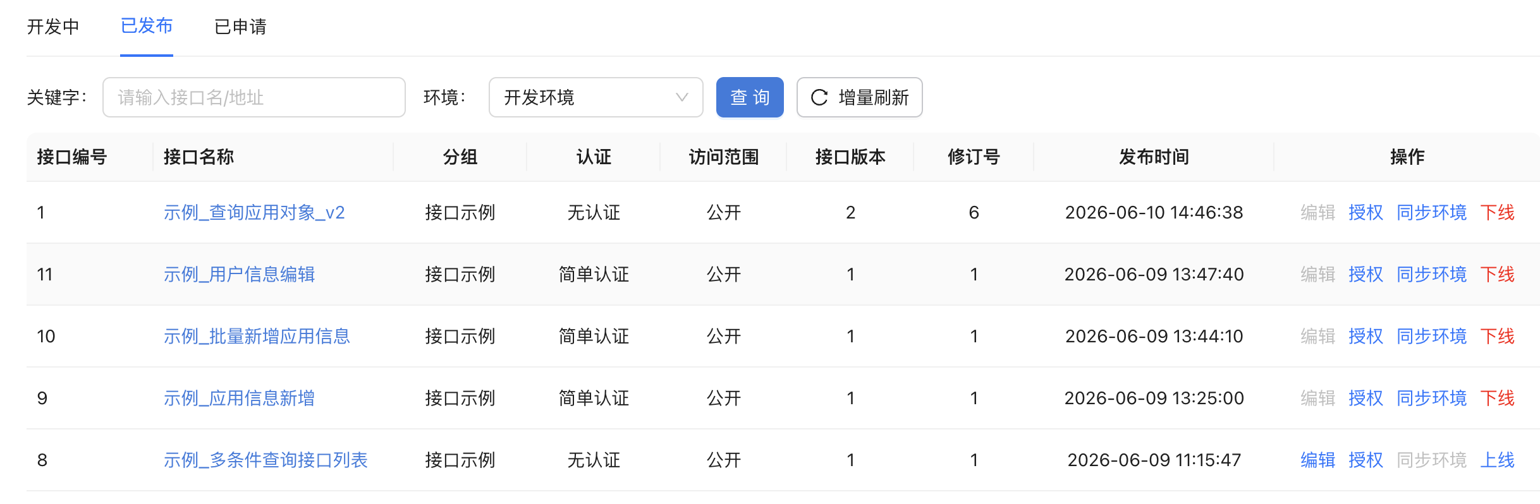Click 授权 for 示例_查询应用对象_v2
This screenshot has width=1540, height=504.
tap(1366, 212)
